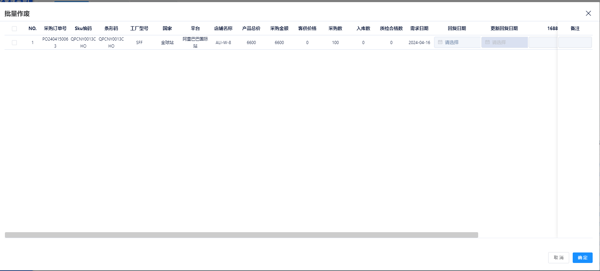Select the 需求日期 column header

(x=419, y=28)
